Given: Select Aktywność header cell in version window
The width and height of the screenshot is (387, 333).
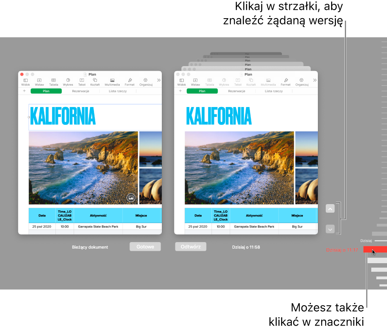Looking at the screenshot, I should (x=254, y=216).
